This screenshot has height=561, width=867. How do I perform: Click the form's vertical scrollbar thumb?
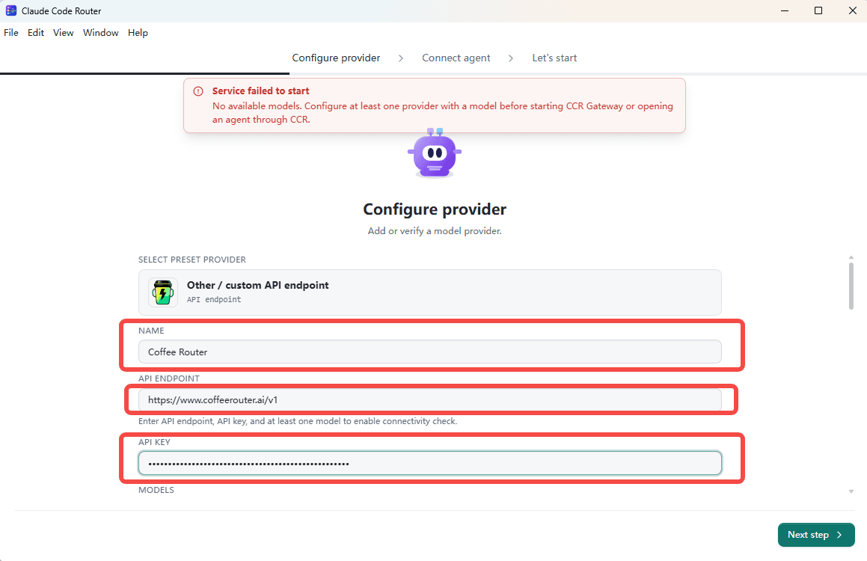tap(851, 286)
